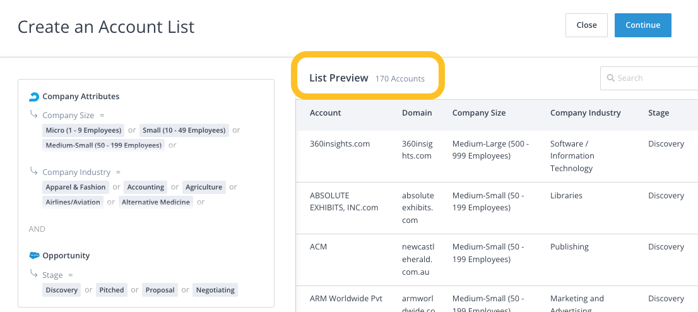Select the Small (10 - 49 Employees) tag

[184, 131]
